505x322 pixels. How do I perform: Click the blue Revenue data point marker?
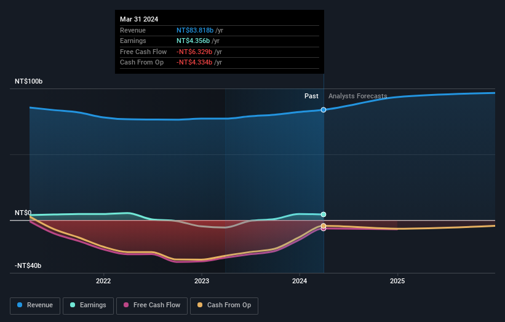coord(324,110)
